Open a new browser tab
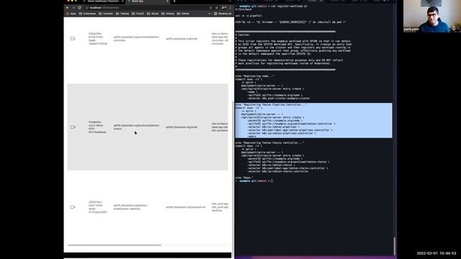This screenshot has height=259, width=461. tap(174, 1)
